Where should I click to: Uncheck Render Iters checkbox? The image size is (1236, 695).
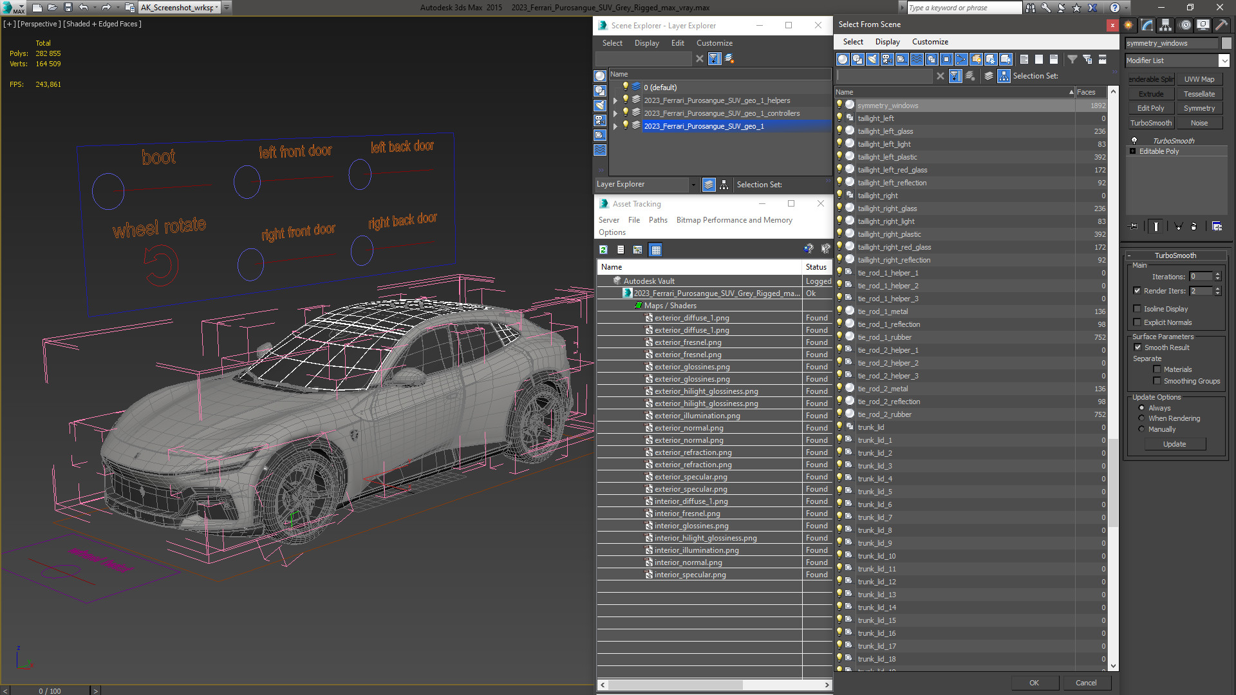pos(1137,291)
